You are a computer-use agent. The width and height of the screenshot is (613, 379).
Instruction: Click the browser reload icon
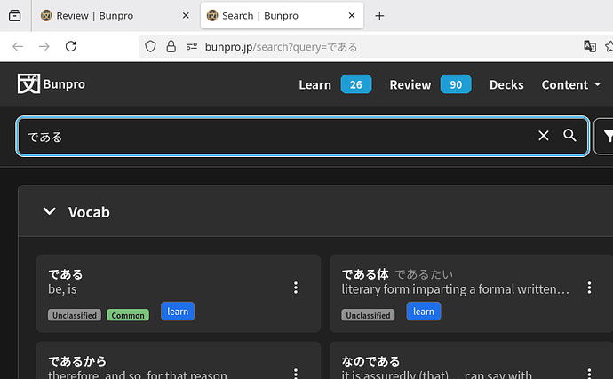pyautogui.click(x=71, y=46)
